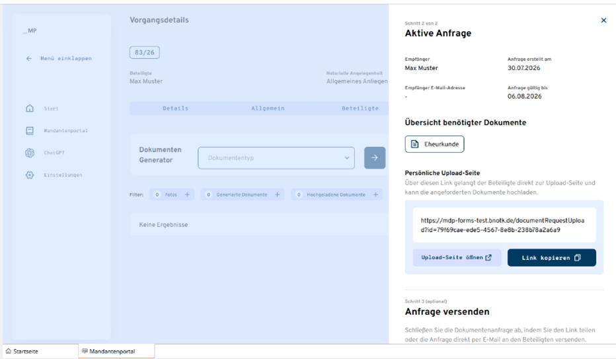Screen dimensions: 616x359
Task: Open Start in the sidebar menu
Action: (x=51, y=108)
